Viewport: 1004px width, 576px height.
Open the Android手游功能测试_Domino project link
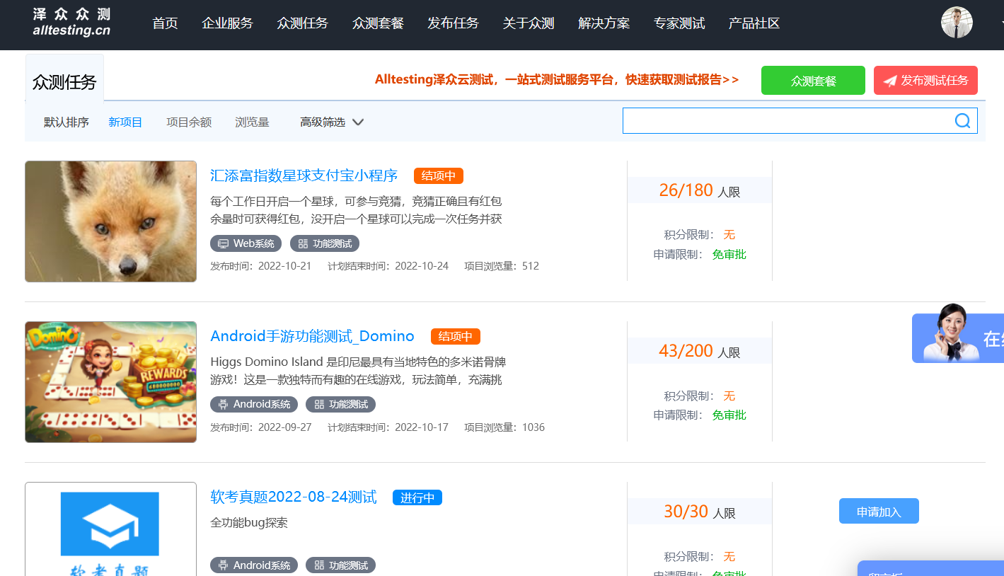click(311, 335)
